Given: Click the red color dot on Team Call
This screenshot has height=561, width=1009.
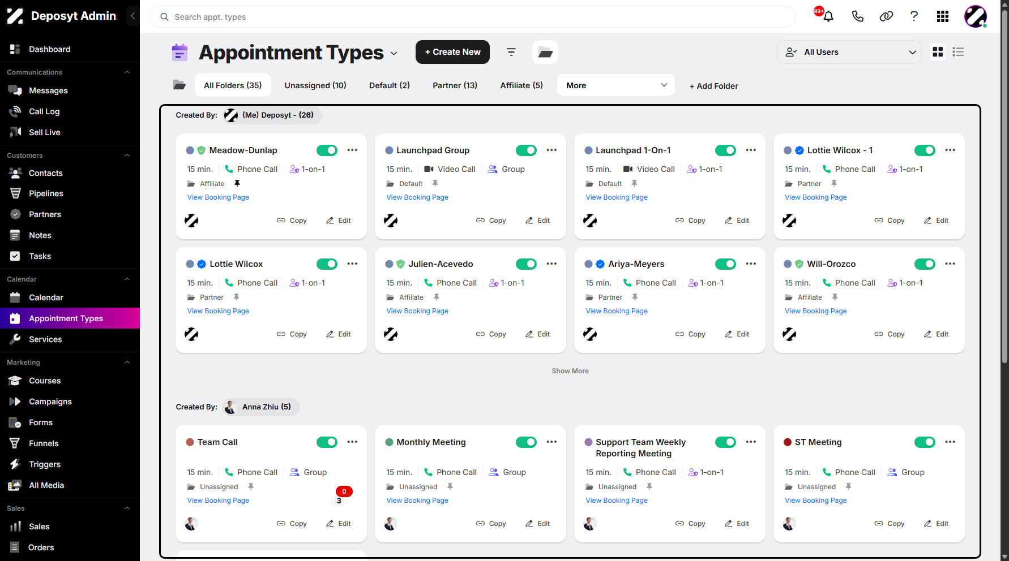Looking at the screenshot, I should (190, 442).
